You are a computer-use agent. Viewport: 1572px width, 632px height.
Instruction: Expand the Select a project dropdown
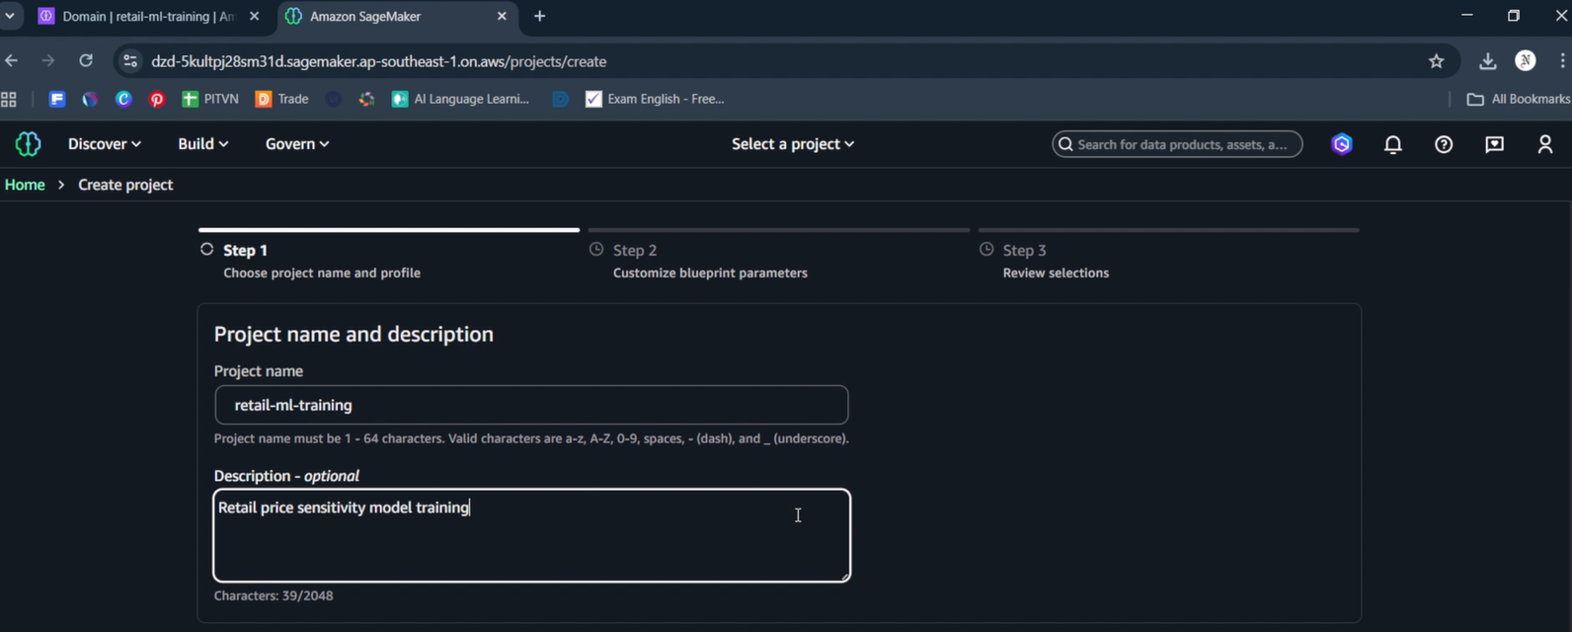coord(793,144)
